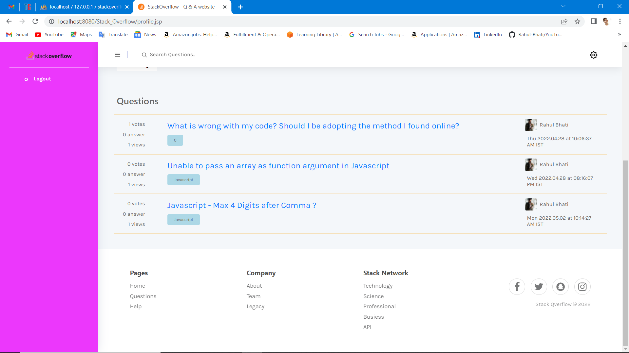Open the tab search dropdown arrow
Image resolution: width=629 pixels, height=353 pixels.
(x=563, y=7)
